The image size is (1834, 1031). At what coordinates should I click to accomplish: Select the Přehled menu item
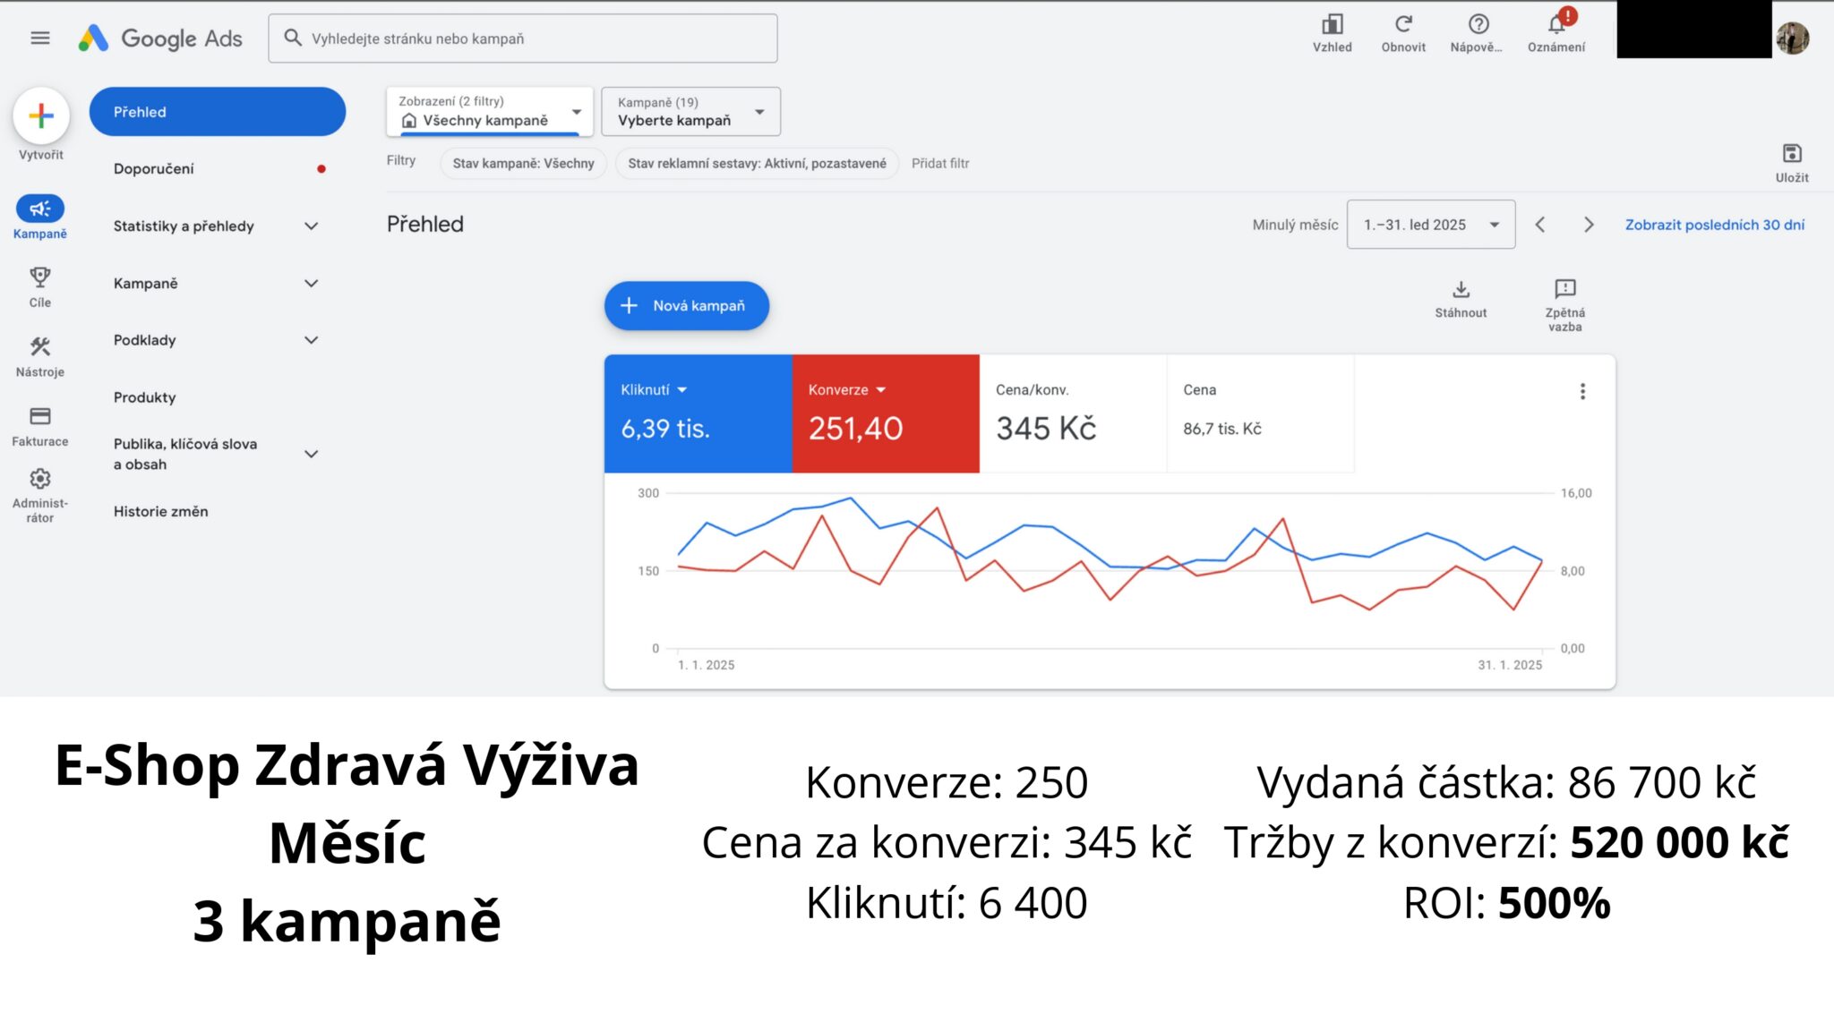click(x=218, y=112)
